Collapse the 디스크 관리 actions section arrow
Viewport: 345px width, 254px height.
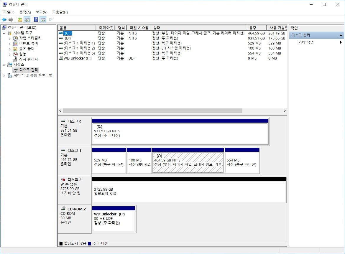(x=341, y=35)
